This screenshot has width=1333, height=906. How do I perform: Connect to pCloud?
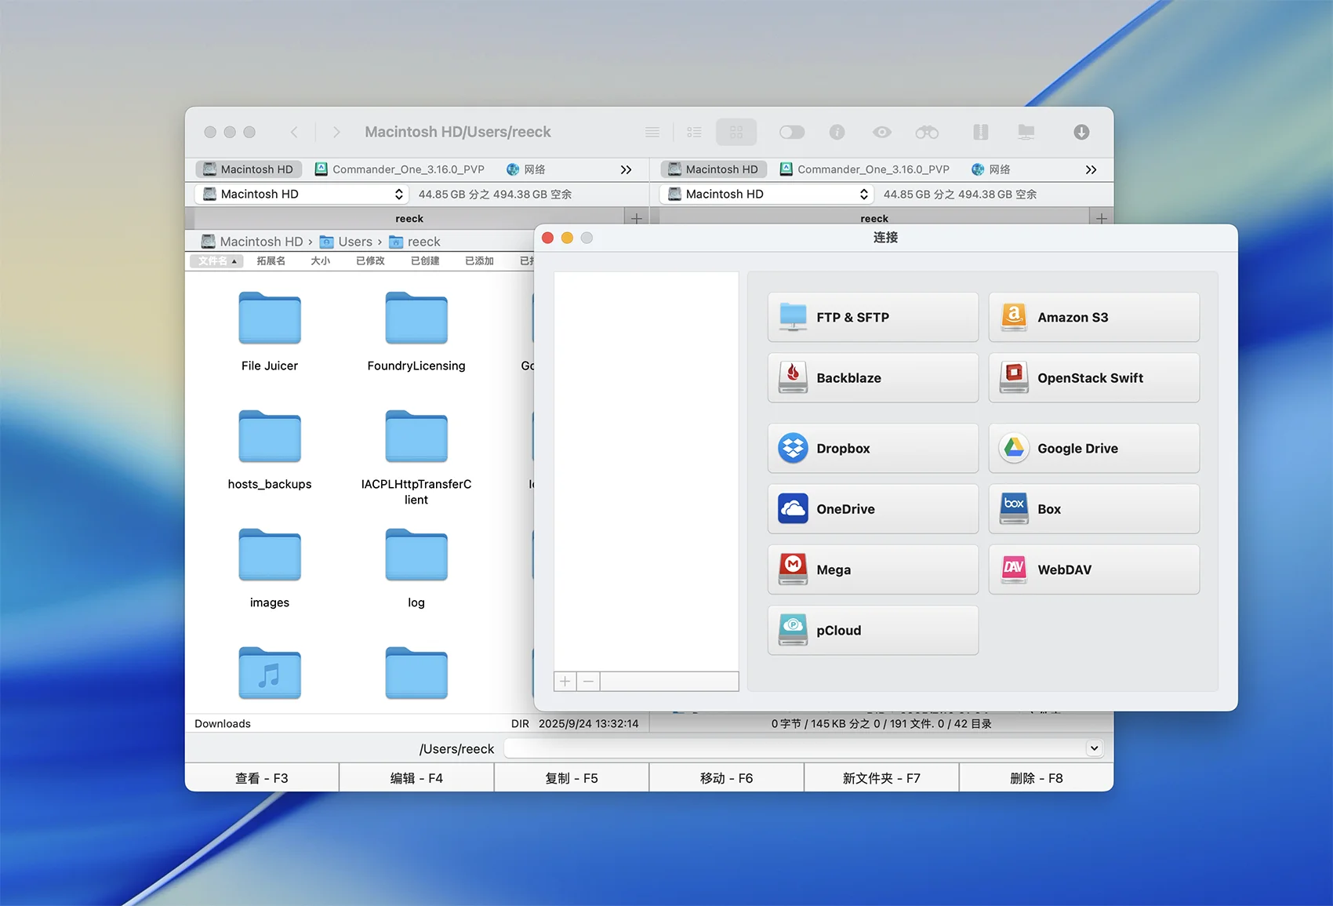873,630
